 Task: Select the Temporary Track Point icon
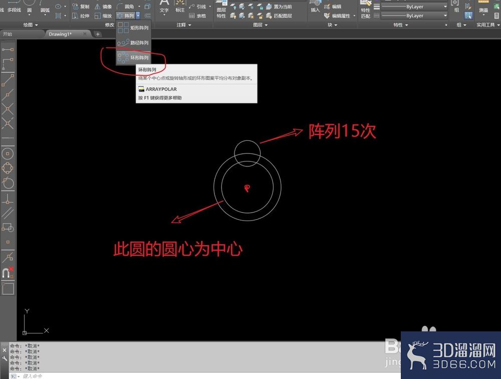8,50
